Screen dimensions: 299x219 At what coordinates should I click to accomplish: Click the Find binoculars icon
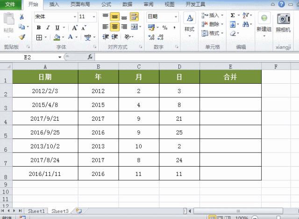click(245, 24)
